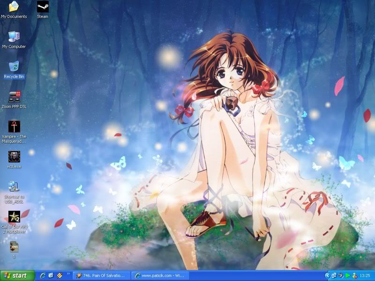Select the Steam desktop shortcut
This screenshot has height=281, width=375.
(x=43, y=10)
